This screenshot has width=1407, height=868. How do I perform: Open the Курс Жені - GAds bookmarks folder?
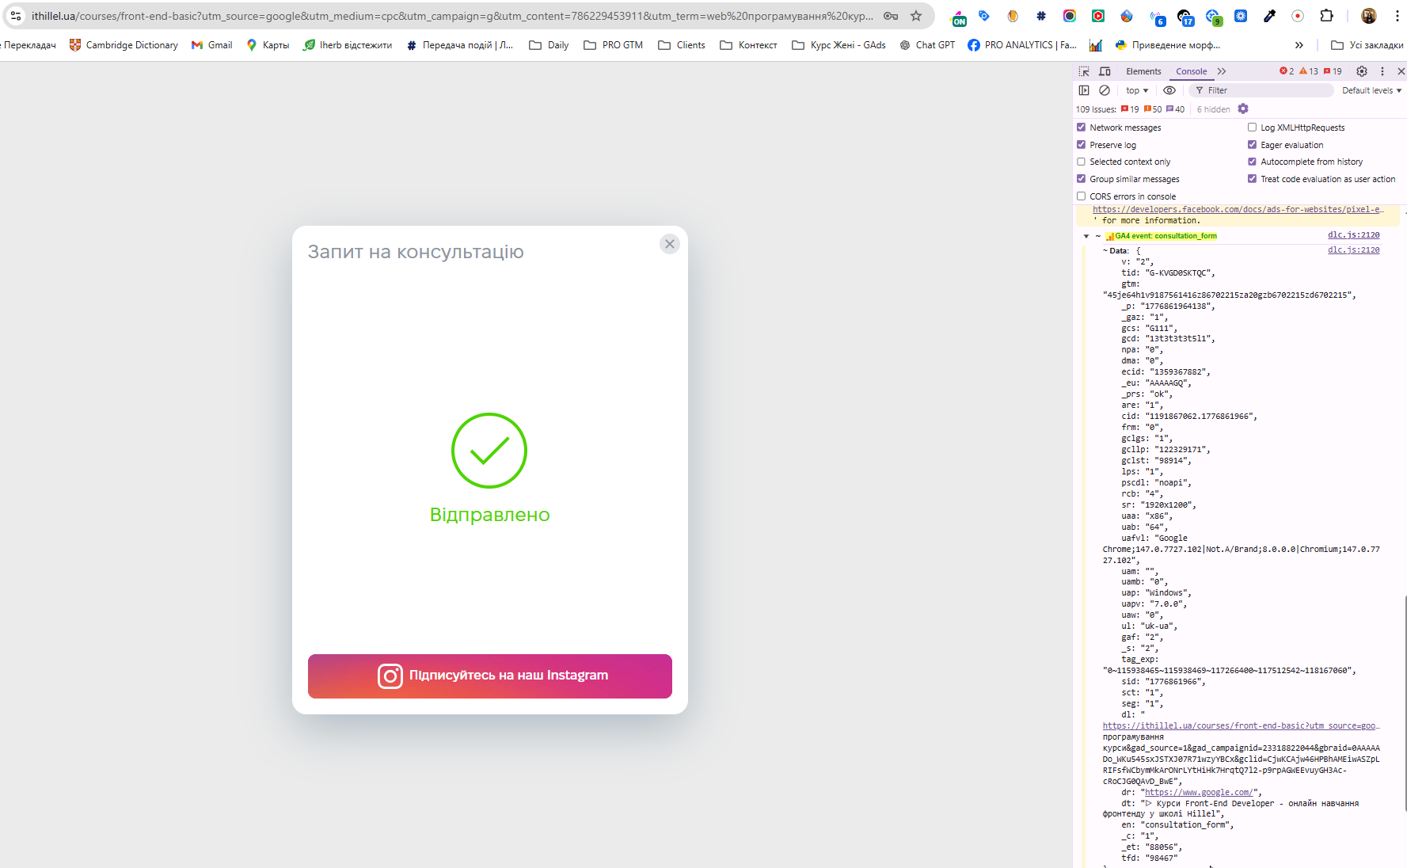[x=838, y=45]
